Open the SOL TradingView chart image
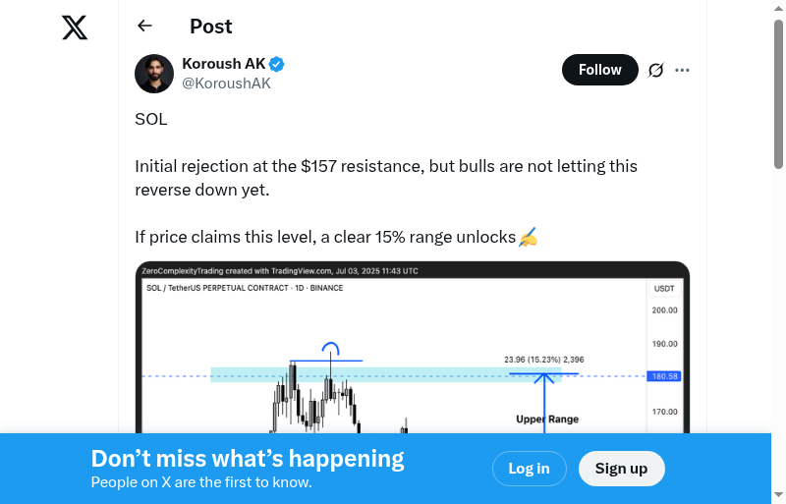 pos(413,354)
